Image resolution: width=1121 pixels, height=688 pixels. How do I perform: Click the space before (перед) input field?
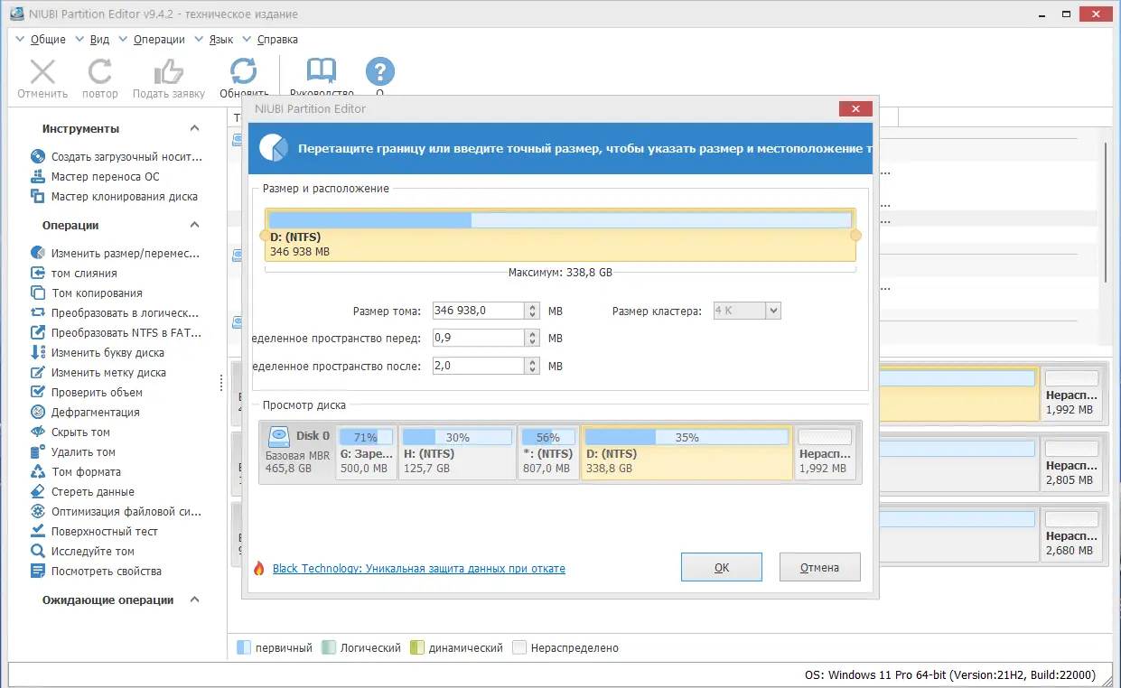tap(478, 339)
